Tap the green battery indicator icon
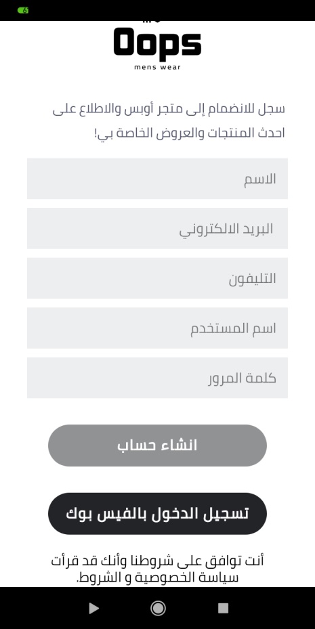The image size is (315, 629). coord(23,10)
